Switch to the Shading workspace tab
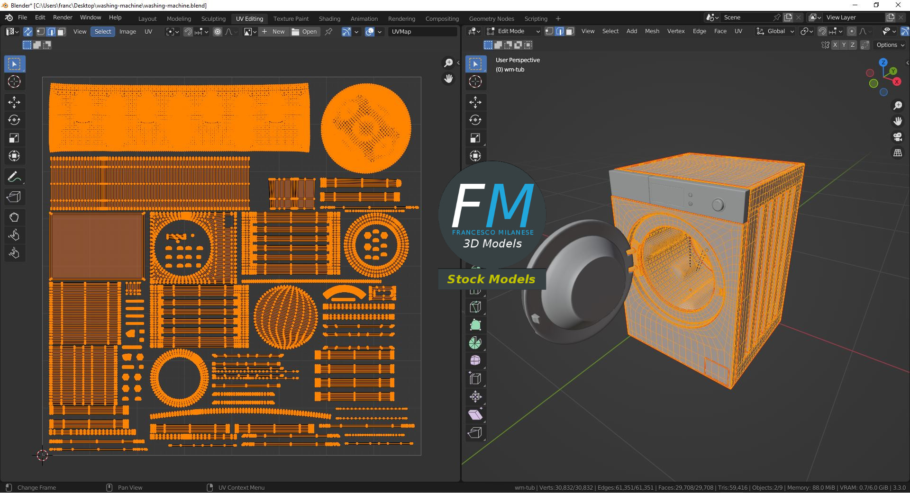 pyautogui.click(x=329, y=18)
